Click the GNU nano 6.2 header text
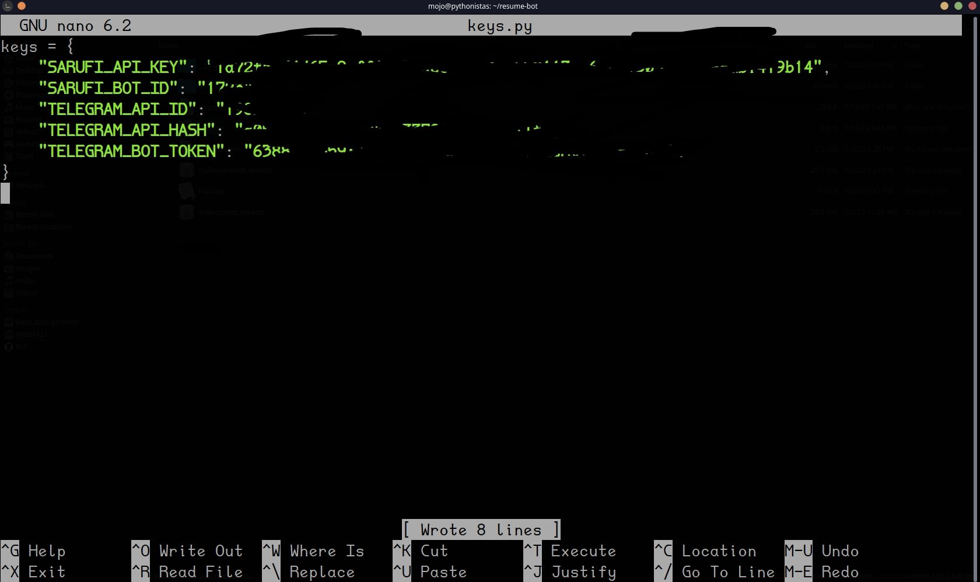The height and width of the screenshot is (582, 980). (75, 26)
